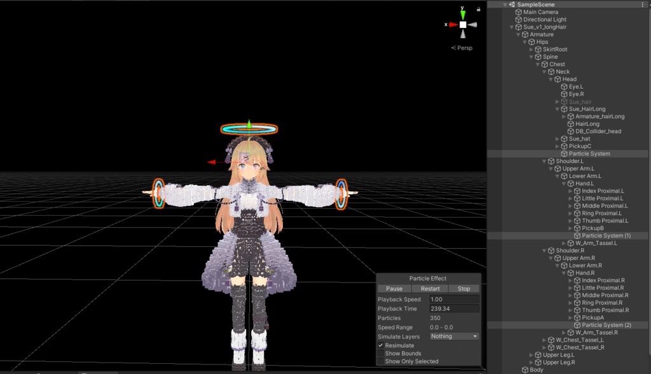Click the Hips object cube icon
This screenshot has height=374, width=651.
(x=531, y=42)
